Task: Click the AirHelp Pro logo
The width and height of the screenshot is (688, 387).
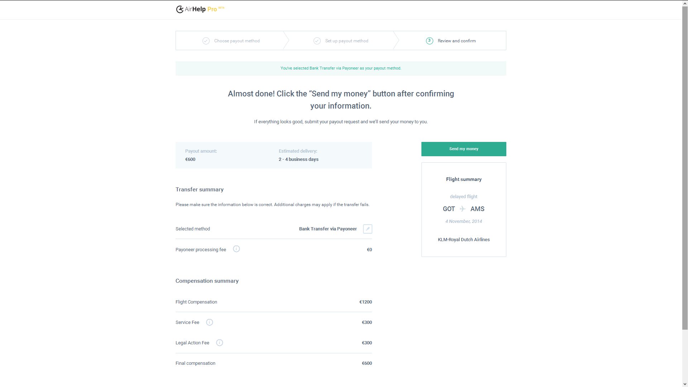Action: [200, 9]
